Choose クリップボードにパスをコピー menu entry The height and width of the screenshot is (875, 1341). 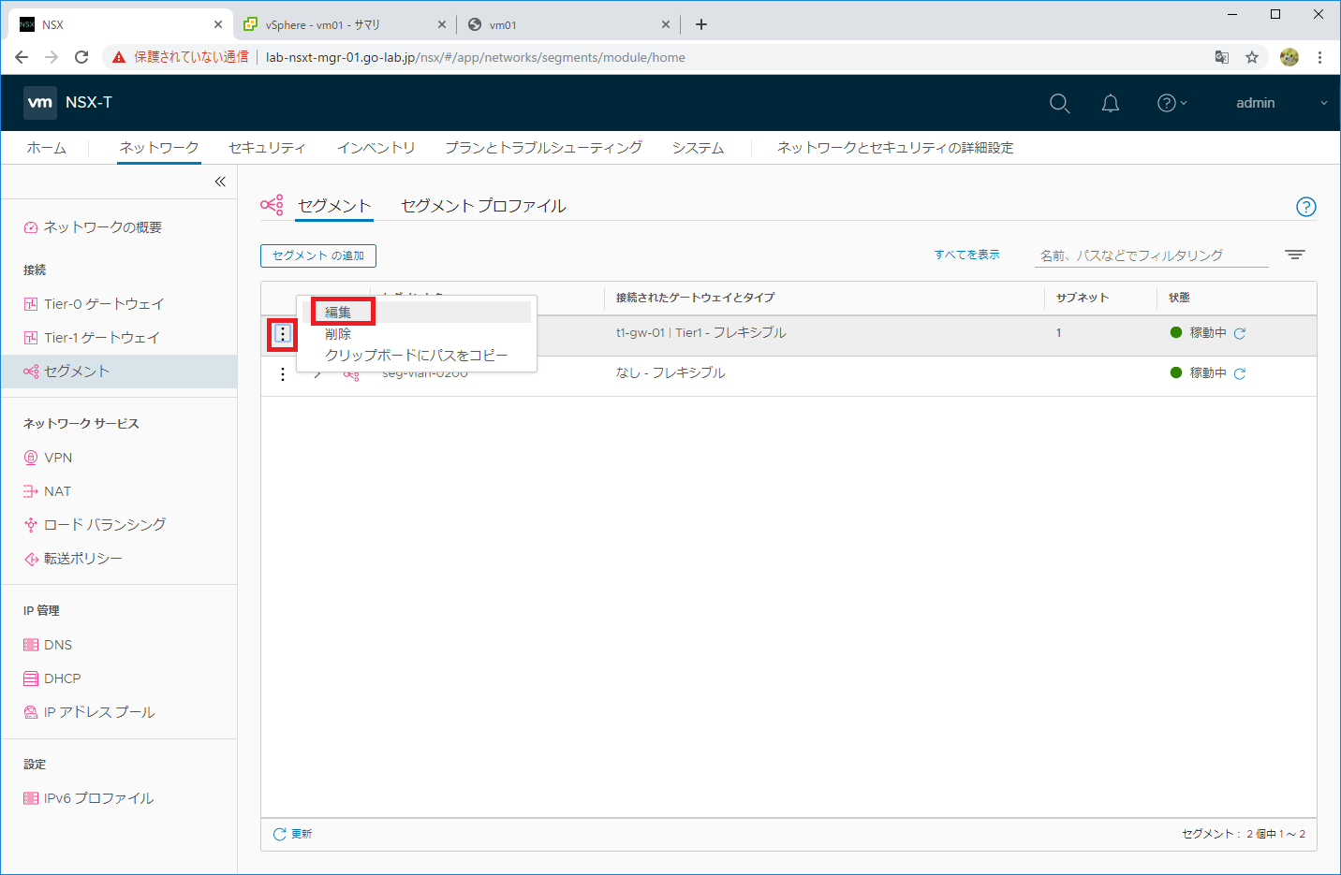416,356
